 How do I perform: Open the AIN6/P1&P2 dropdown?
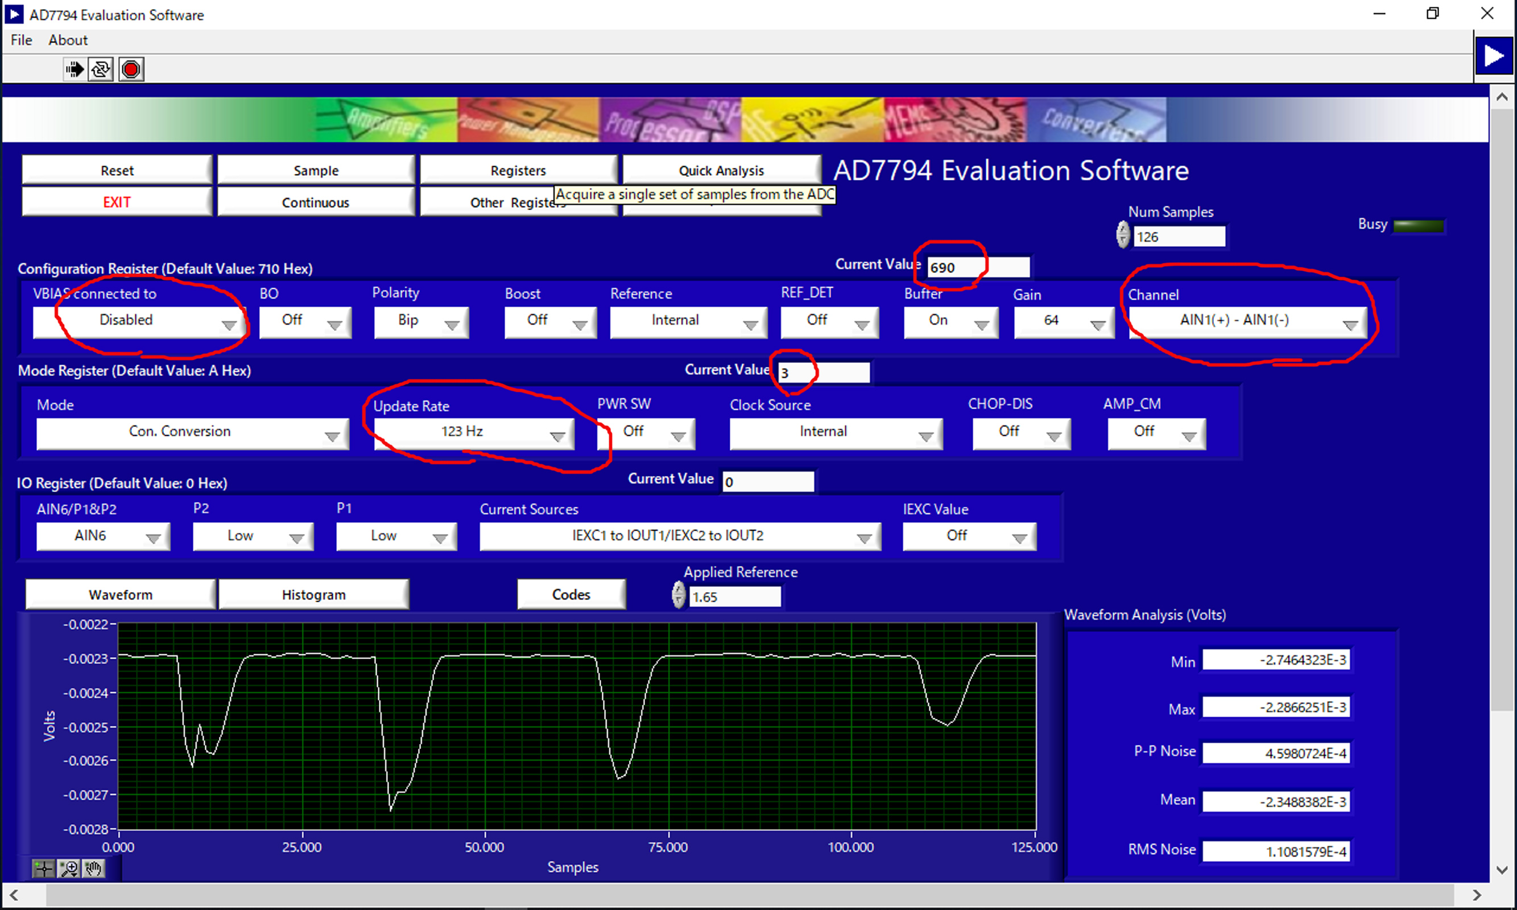click(103, 536)
